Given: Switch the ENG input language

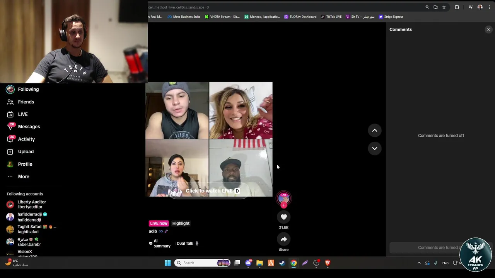Looking at the screenshot, I should (445, 263).
